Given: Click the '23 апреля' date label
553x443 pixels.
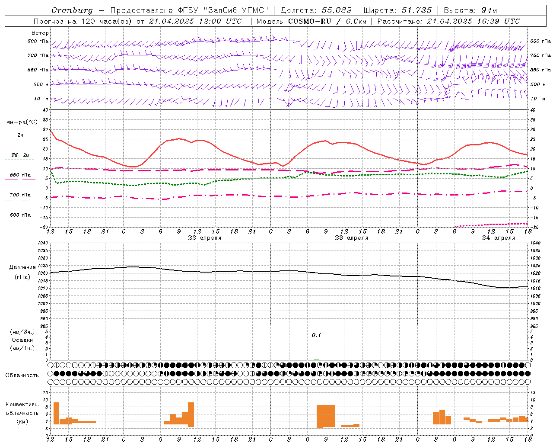Looking at the screenshot, I should 352,238.
